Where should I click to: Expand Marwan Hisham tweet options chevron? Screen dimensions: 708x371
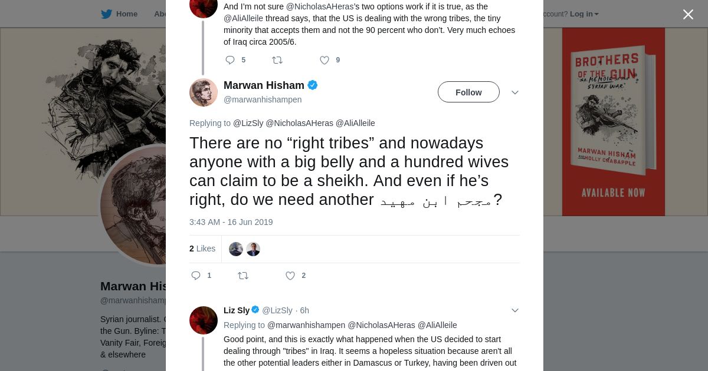point(514,92)
